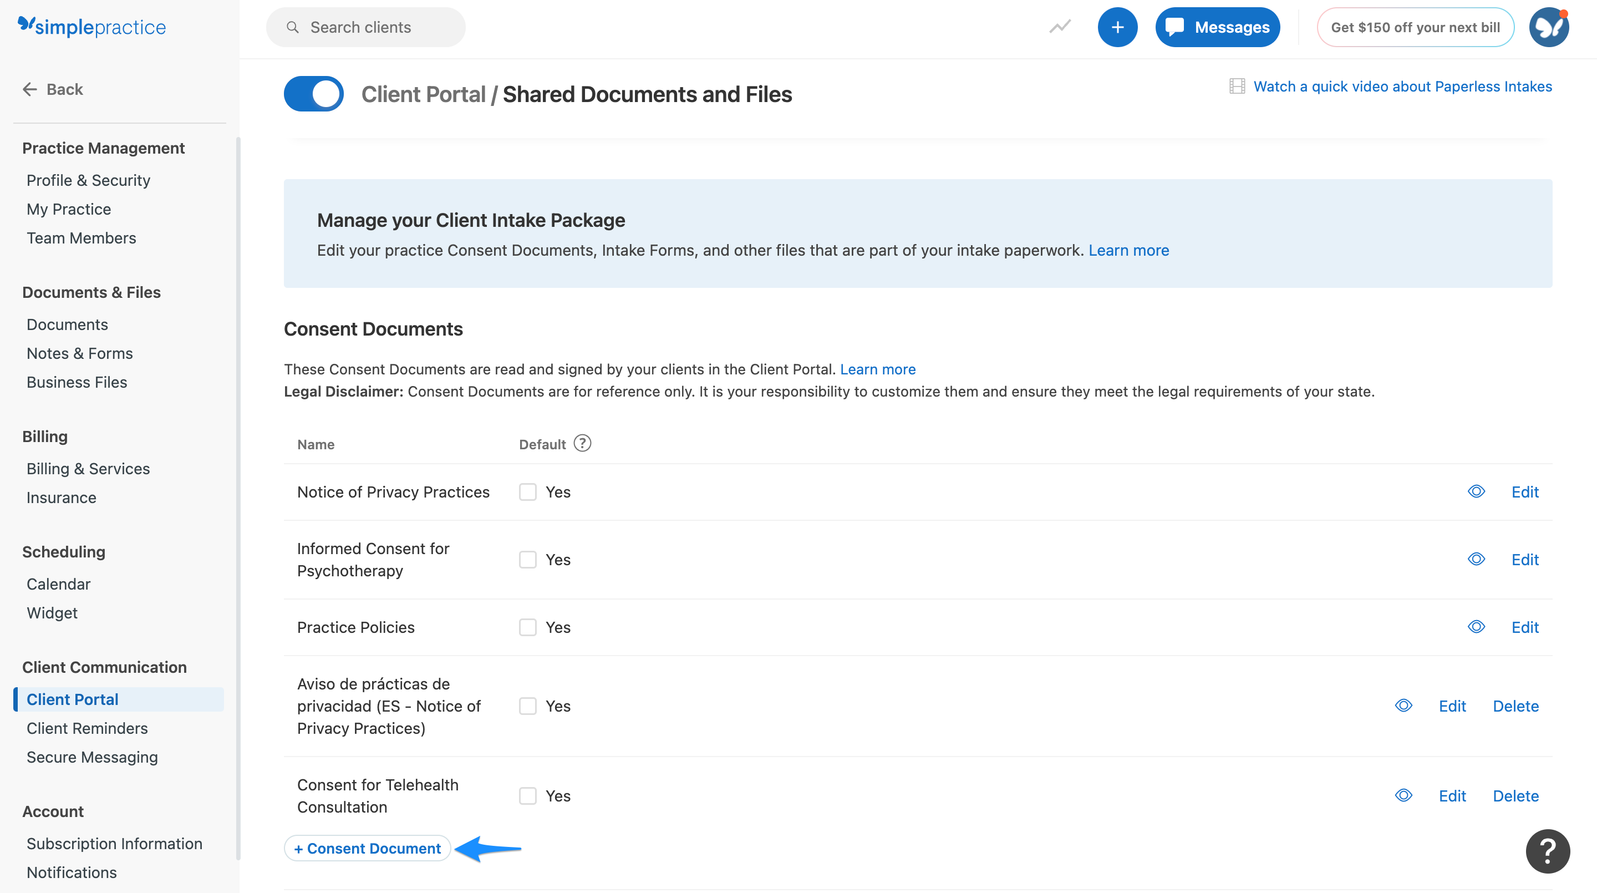Open the Messages panel
The height and width of the screenshot is (893, 1597).
[x=1217, y=27]
